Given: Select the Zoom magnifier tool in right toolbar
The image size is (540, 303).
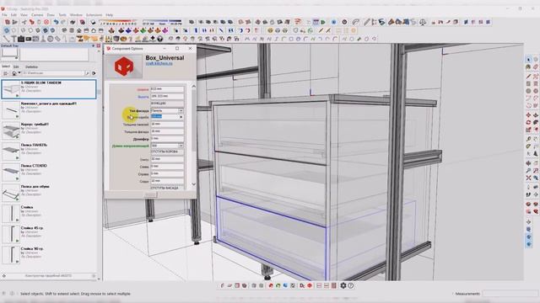Looking at the screenshot, I should [x=529, y=170].
